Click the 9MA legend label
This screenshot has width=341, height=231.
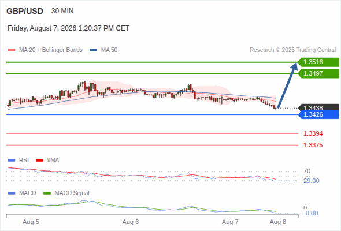point(53,160)
